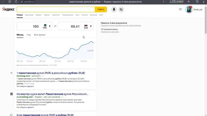
Task: Click RUB amount field showing 69,41
Action: (x=70, y=26)
